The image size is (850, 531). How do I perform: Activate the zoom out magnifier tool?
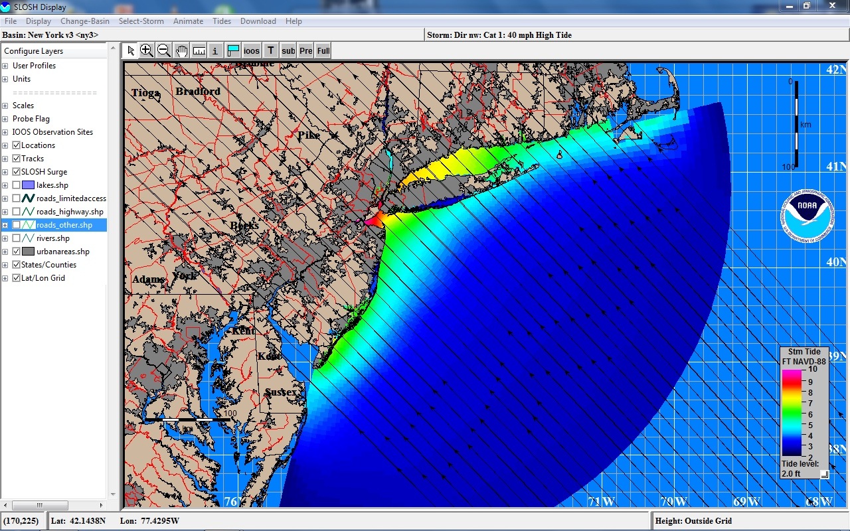[164, 50]
